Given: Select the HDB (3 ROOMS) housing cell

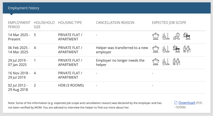Looking at the screenshot, I should [71, 85].
